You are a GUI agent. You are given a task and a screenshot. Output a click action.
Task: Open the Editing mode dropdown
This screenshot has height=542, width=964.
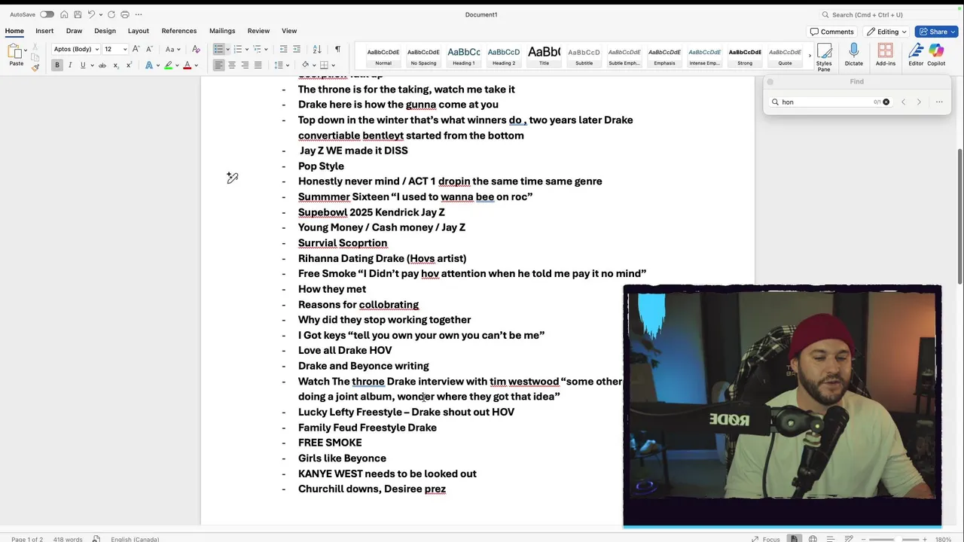tap(887, 32)
